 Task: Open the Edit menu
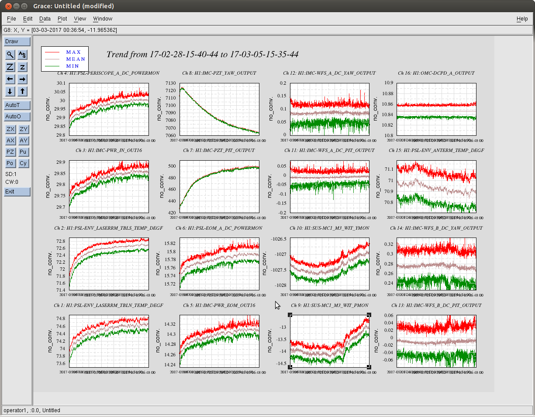coord(28,19)
